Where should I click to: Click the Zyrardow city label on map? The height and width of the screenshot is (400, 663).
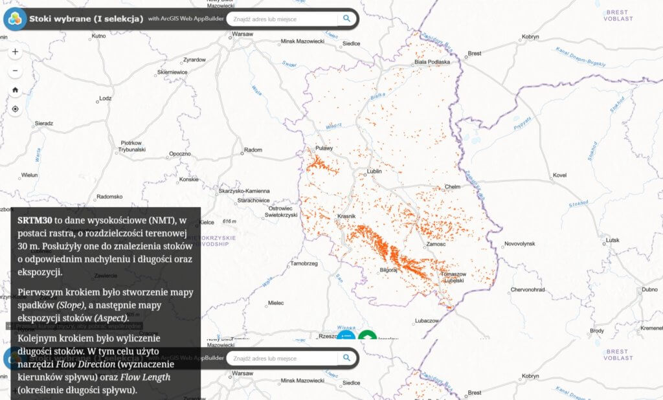click(194, 60)
